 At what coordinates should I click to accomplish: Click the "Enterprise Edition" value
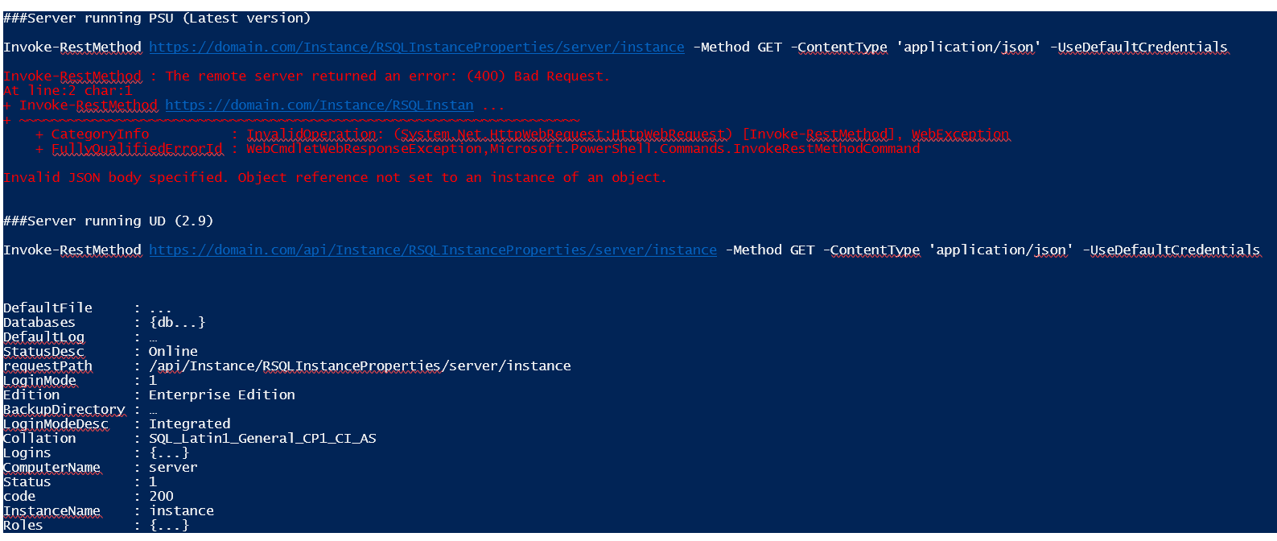(221, 394)
